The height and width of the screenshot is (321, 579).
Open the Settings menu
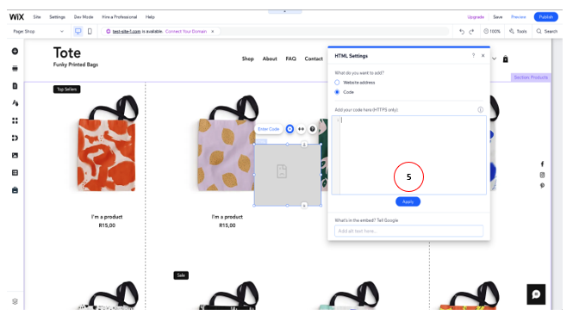(x=57, y=17)
